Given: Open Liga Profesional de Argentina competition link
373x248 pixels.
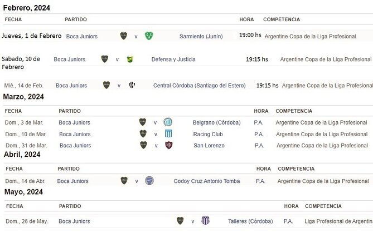Looking at the screenshot, I should pos(338,221).
